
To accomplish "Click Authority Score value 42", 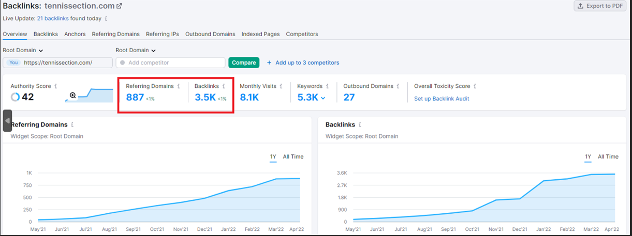I will click(28, 97).
